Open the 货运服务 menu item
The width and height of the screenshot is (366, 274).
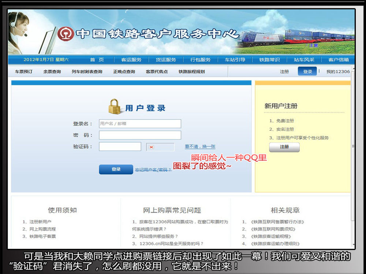[166, 60]
